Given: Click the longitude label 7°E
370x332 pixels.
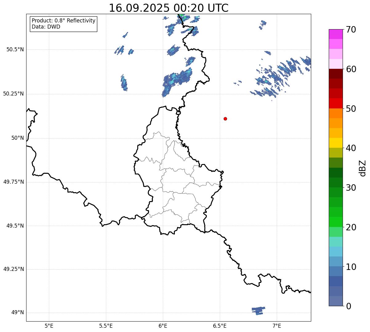Looking at the screenshot, I should [x=277, y=326].
